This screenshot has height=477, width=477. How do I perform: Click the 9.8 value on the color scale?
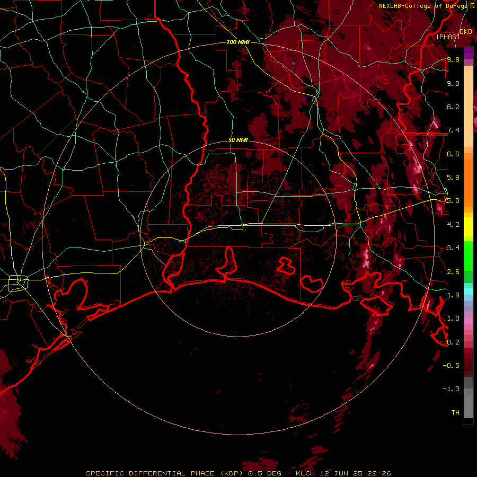click(x=453, y=59)
